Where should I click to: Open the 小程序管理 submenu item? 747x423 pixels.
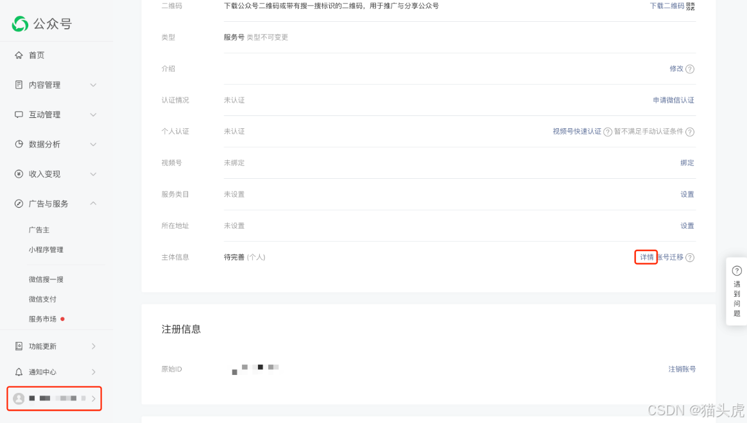46,250
